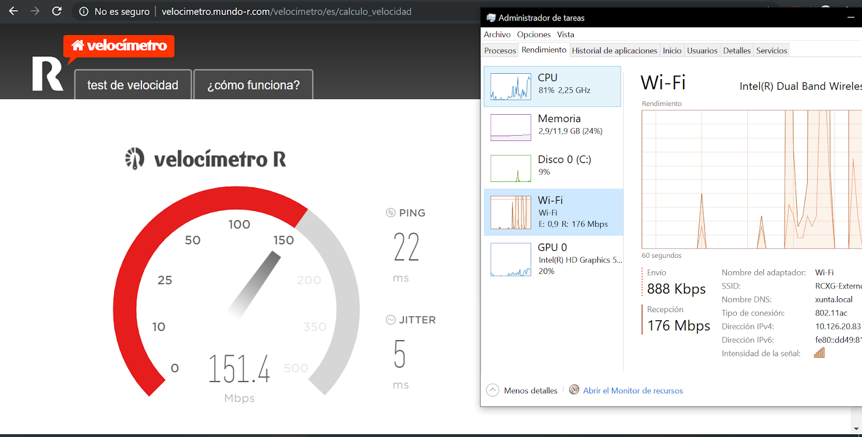The height and width of the screenshot is (437, 862).
Task: Click the 'Menos detalles' label
Action: pos(531,391)
